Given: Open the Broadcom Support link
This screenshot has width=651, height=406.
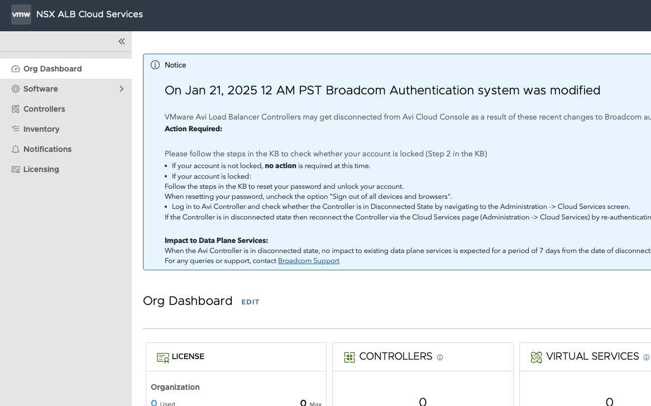Looking at the screenshot, I should tap(309, 261).
